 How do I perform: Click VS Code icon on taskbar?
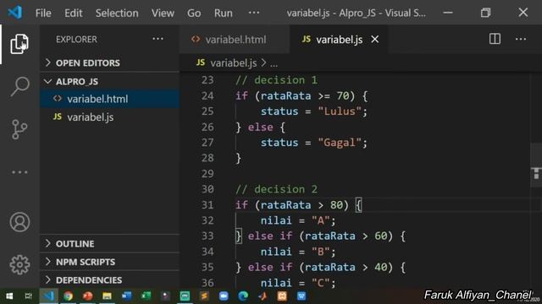click(48, 296)
